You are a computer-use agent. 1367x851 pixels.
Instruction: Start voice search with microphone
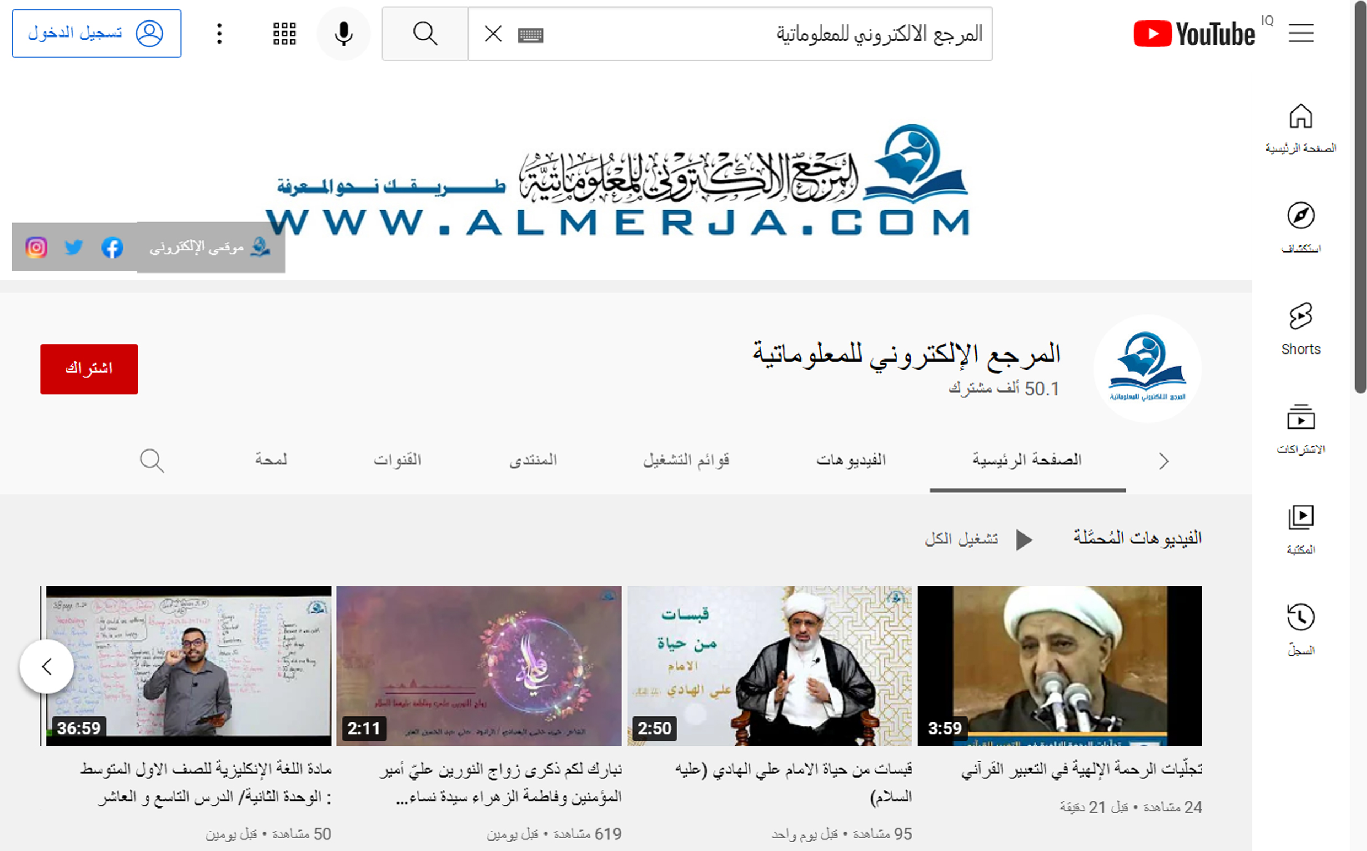point(344,34)
